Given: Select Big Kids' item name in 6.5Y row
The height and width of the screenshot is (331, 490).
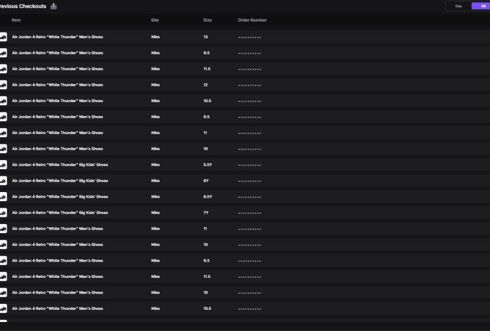Looking at the screenshot, I should [60, 196].
